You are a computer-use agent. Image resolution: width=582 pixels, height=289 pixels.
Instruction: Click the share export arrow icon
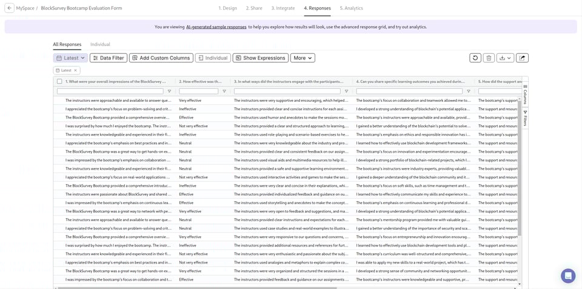(x=522, y=58)
